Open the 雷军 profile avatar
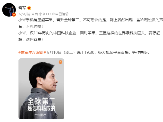 [9, 10]
